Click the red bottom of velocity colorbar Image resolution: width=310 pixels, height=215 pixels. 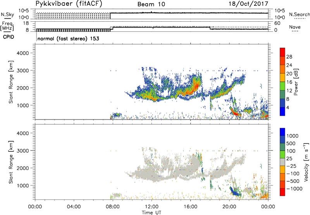pos(282,192)
